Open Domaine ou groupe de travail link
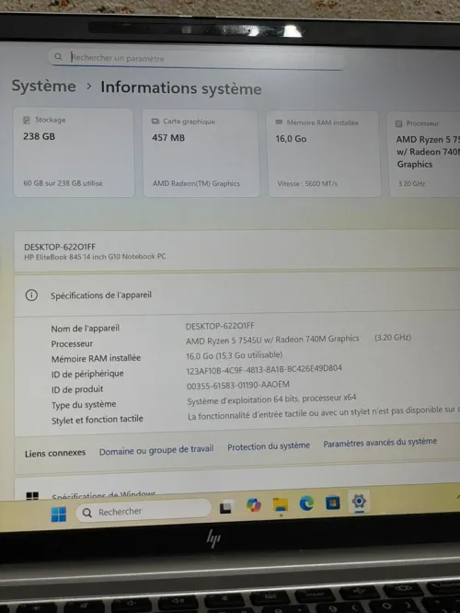The width and height of the screenshot is (460, 613). pyautogui.click(x=156, y=450)
